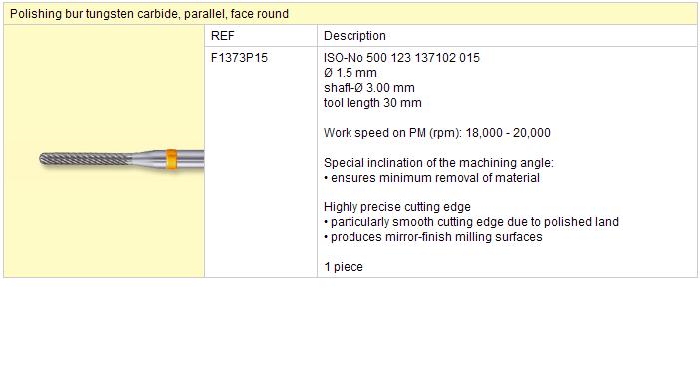Click the Description column header
The width and height of the screenshot is (700, 390).
coord(354,36)
